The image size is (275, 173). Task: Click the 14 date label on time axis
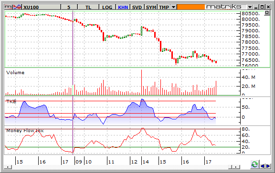[x=146, y=162]
